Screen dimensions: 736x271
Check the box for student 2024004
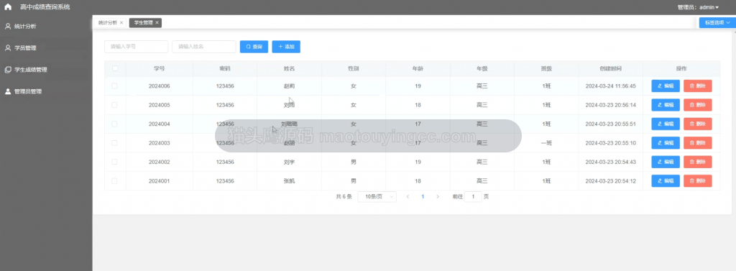coord(114,124)
